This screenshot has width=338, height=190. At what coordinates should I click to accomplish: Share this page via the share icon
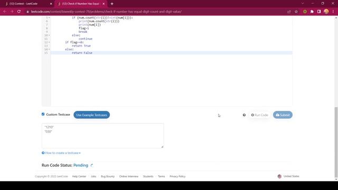point(289,12)
